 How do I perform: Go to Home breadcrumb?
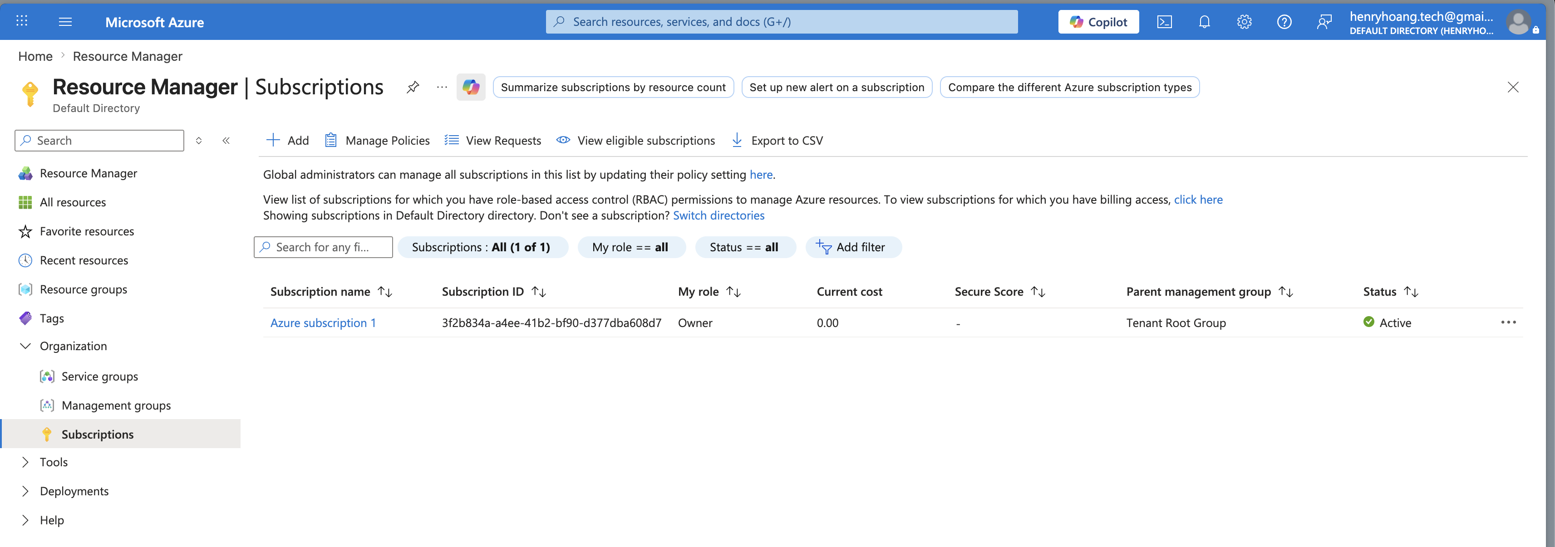[x=35, y=56]
